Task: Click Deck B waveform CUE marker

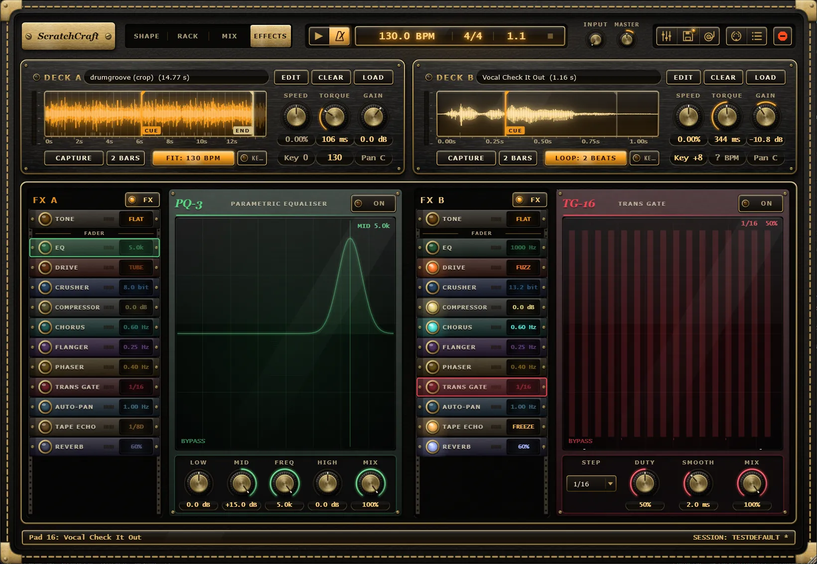Action: point(515,130)
